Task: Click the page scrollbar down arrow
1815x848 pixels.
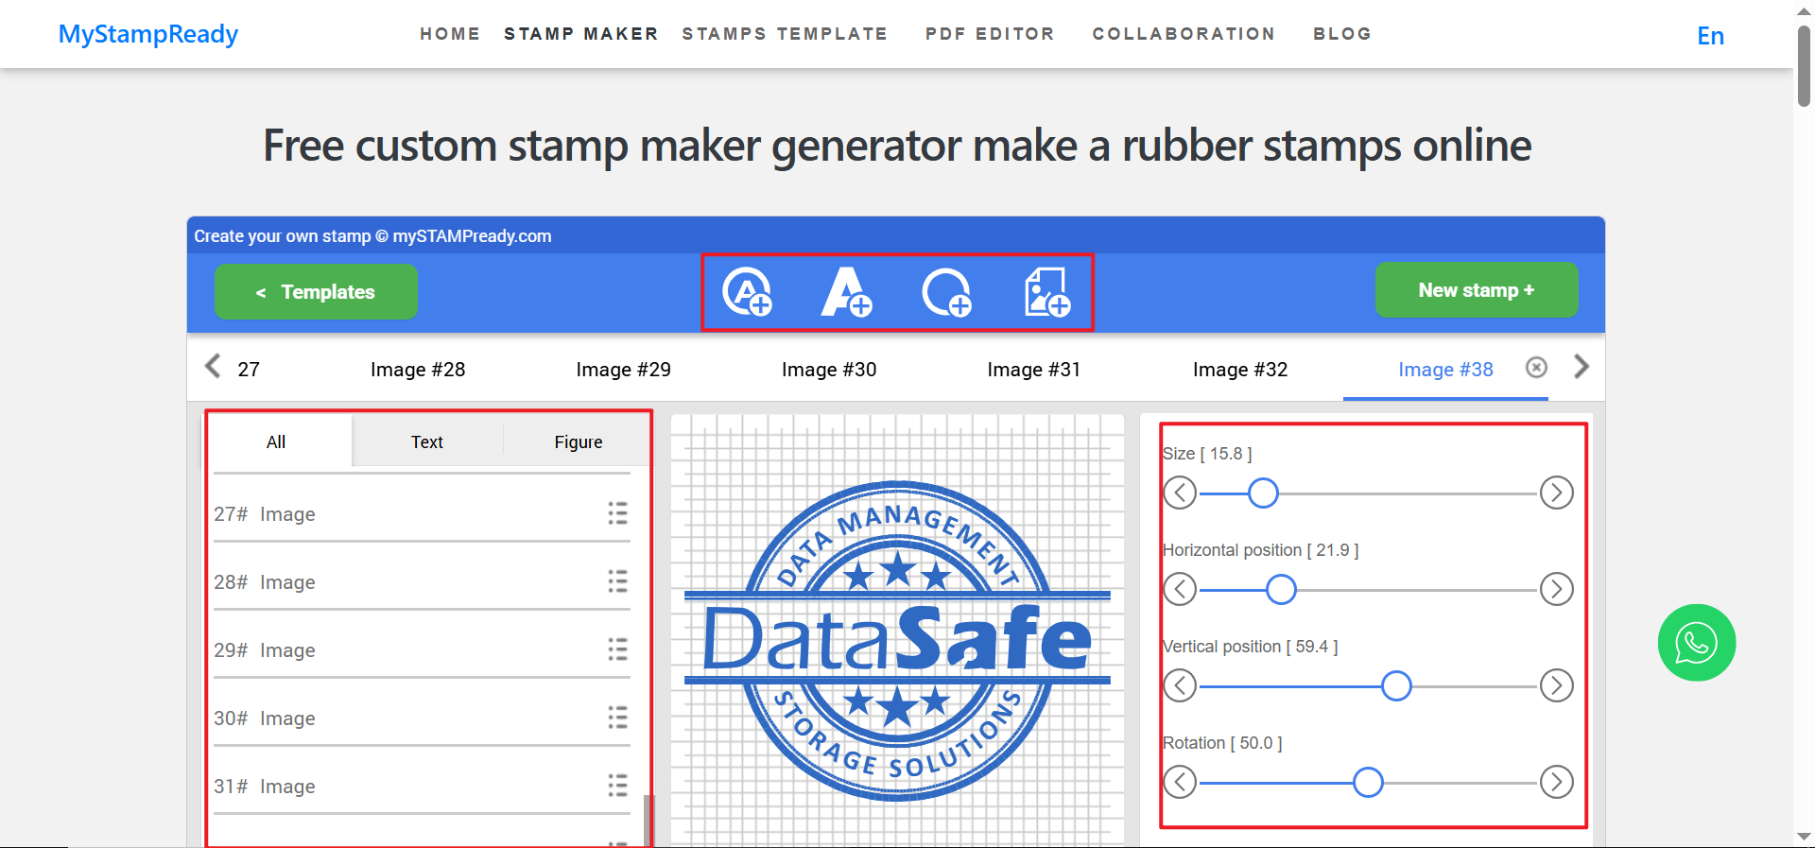Action: coord(1804,838)
